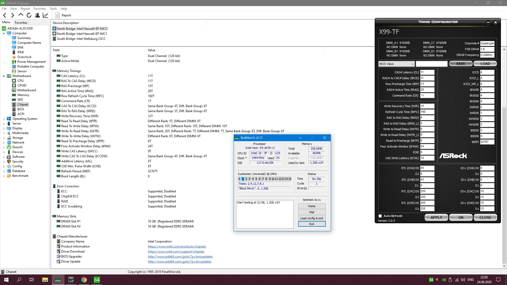
Task: Toggle test number 1 in TestMem5
Action: coord(243,179)
